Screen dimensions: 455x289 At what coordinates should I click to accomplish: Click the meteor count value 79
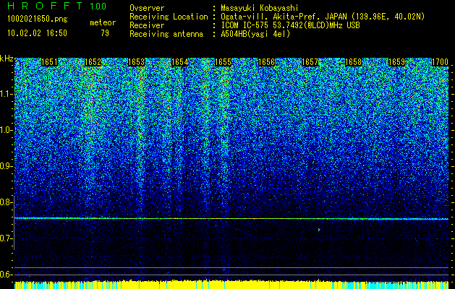[x=105, y=33]
